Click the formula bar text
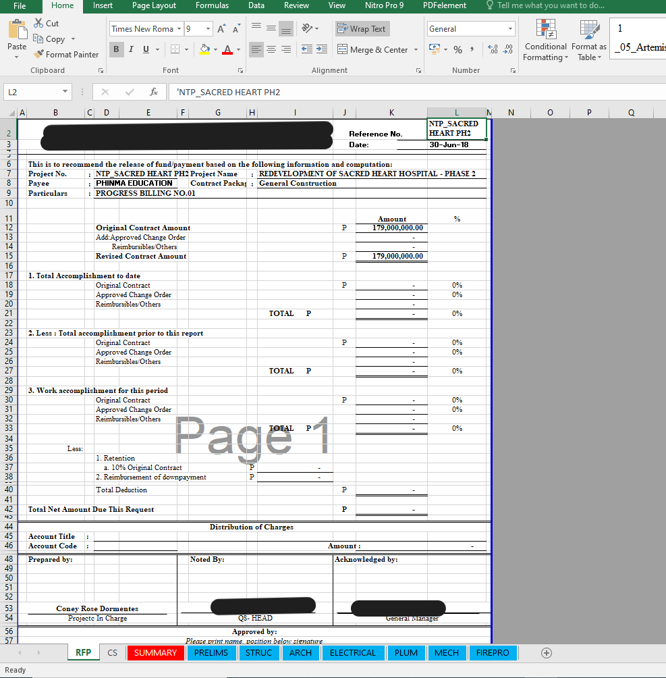 tap(228, 92)
